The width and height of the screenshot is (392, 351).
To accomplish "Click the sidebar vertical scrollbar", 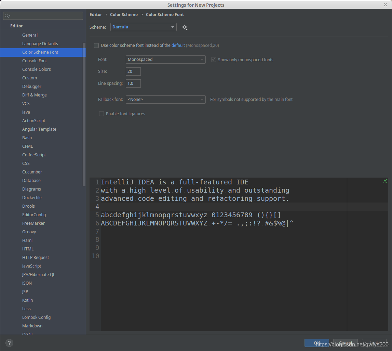I will [x=84, y=114].
